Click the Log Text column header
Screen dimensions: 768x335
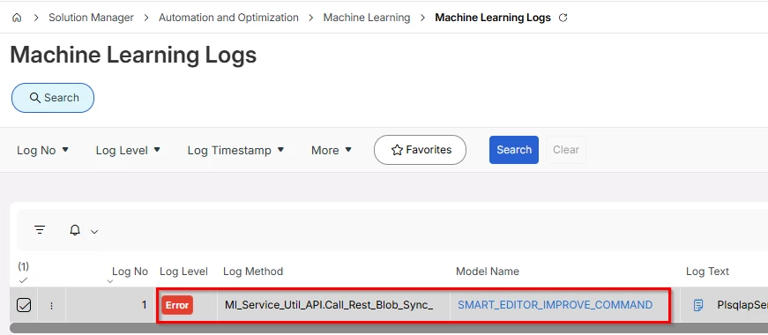tap(707, 272)
